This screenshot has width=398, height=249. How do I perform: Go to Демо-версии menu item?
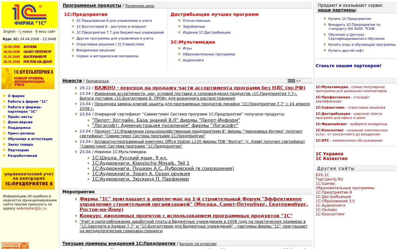tap(20, 122)
